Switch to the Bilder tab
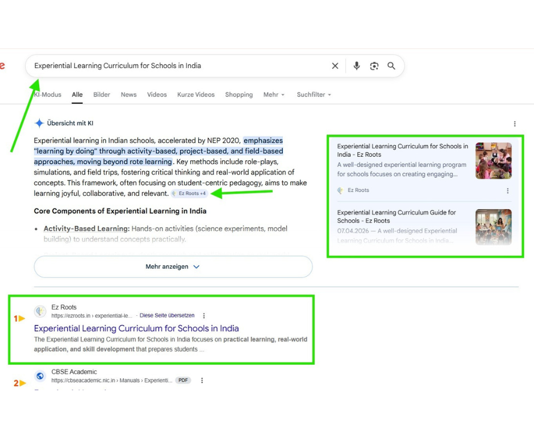 point(102,95)
